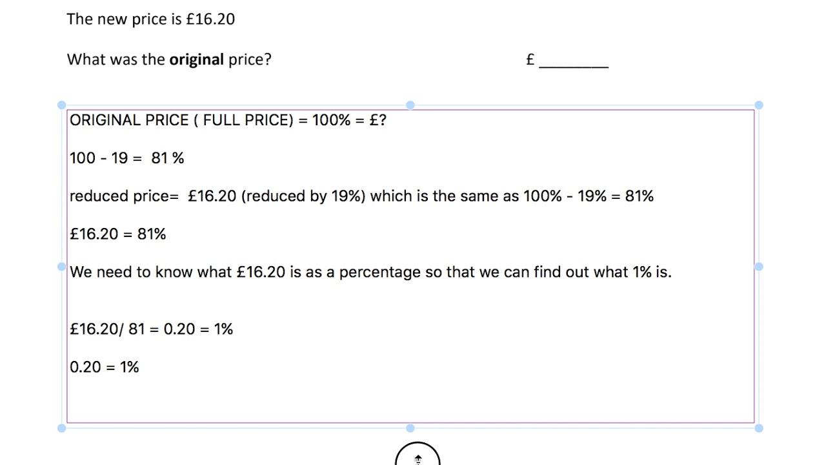Place cursor in '£16.20/ 81 = 0.20' line
This screenshot has height=465, width=826.
pyautogui.click(x=152, y=329)
